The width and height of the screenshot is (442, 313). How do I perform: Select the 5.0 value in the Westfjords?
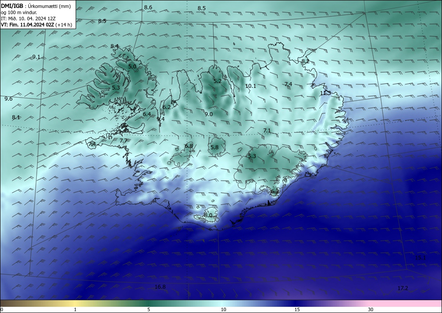click(x=132, y=66)
